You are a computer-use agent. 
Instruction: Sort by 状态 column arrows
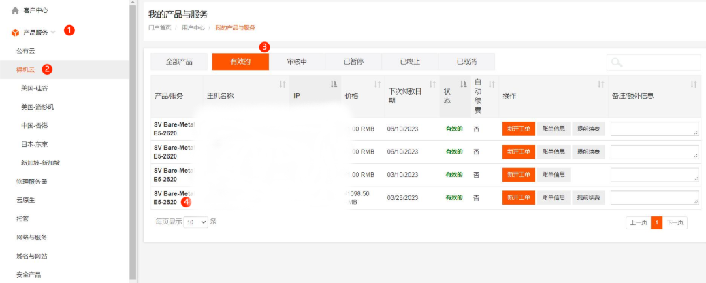pyautogui.click(x=464, y=84)
